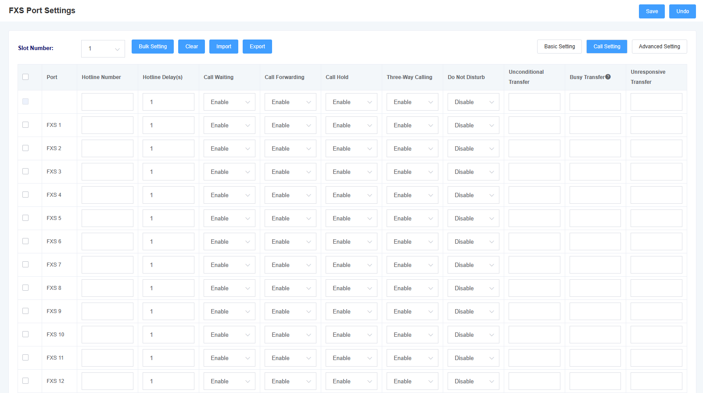The width and height of the screenshot is (703, 393).
Task: Toggle the select-all checkbox in table header
Action: [25, 77]
